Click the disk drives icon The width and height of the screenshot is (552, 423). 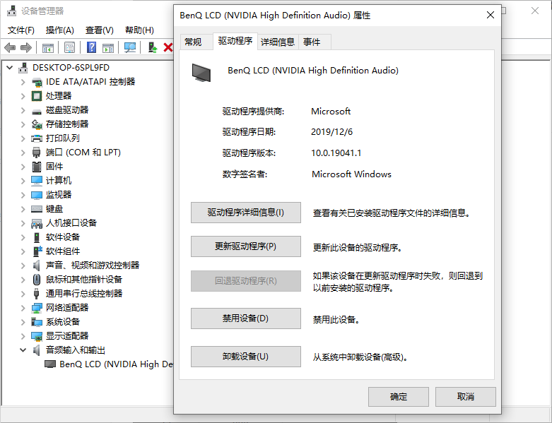[x=37, y=111]
